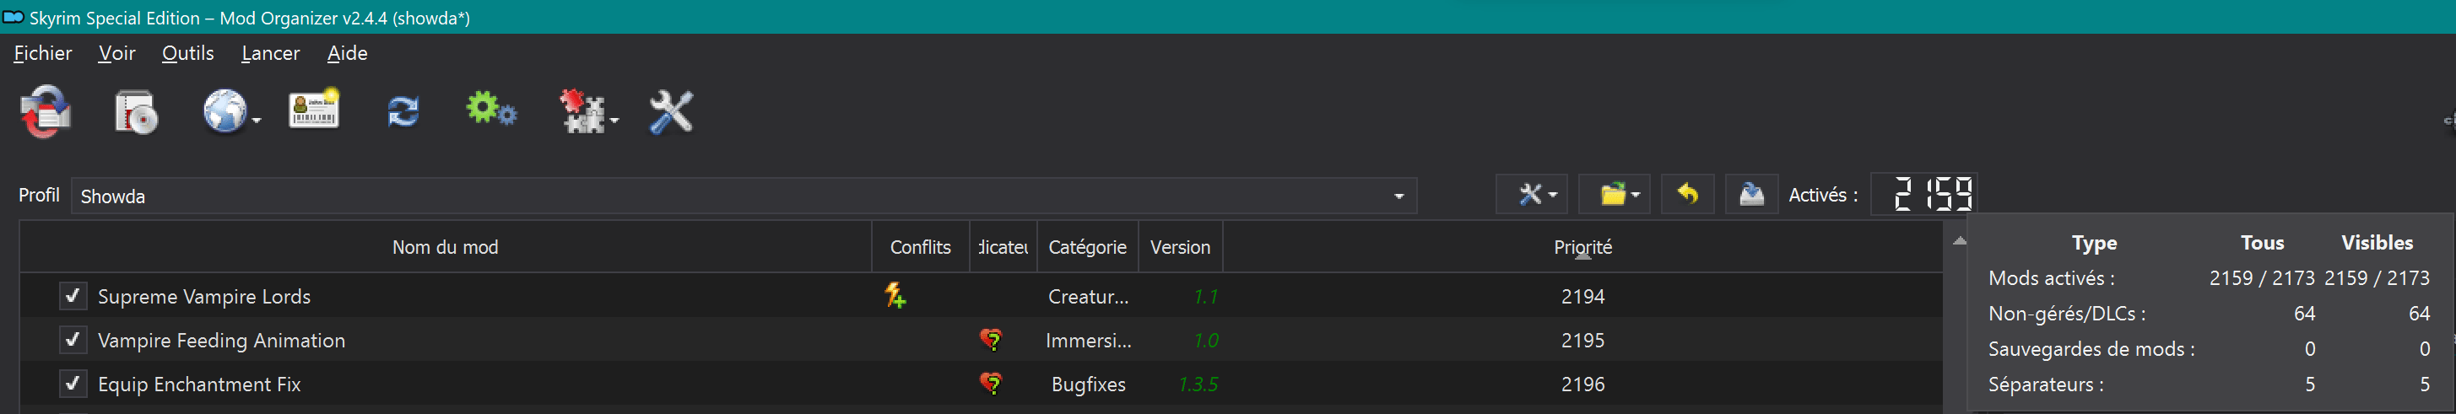
Task: Click the yellow undo arrow button
Action: click(x=1686, y=195)
